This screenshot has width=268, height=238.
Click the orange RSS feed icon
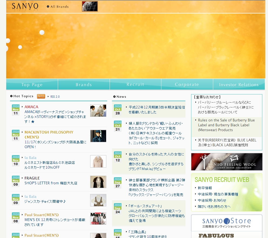pyautogui.click(x=41, y=96)
